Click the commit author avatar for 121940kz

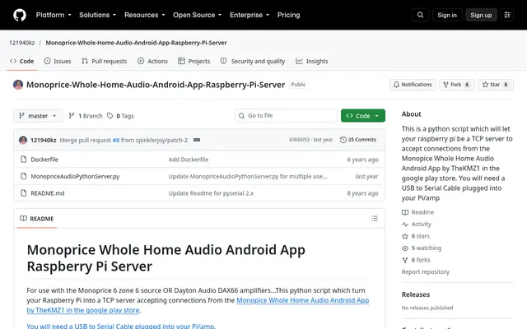(23, 140)
